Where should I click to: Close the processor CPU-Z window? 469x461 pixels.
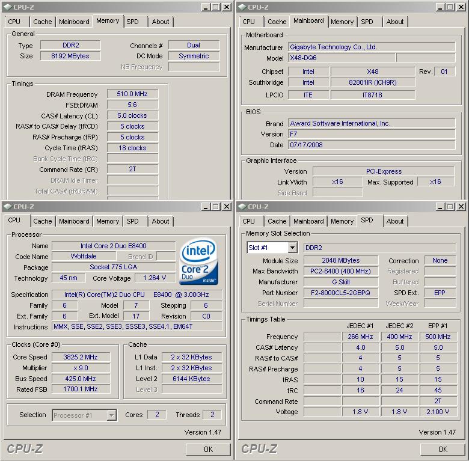(227, 207)
